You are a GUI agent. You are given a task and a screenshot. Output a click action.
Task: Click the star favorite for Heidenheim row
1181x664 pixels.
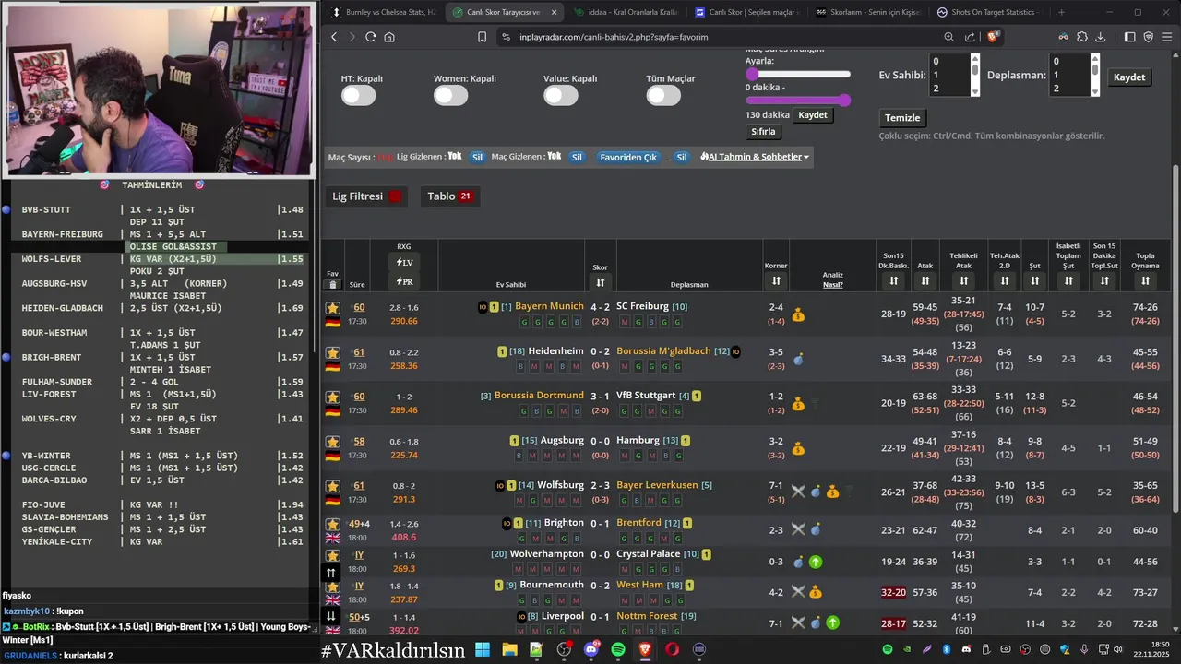pos(332,352)
